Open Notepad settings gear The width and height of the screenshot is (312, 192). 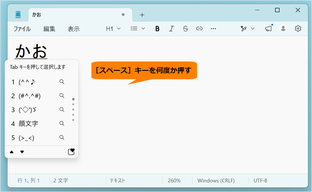[298, 29]
